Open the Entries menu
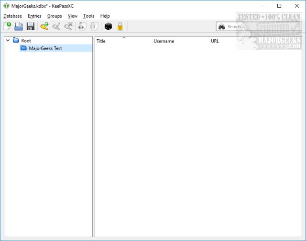Screen dimensions: 306x241 (34, 16)
